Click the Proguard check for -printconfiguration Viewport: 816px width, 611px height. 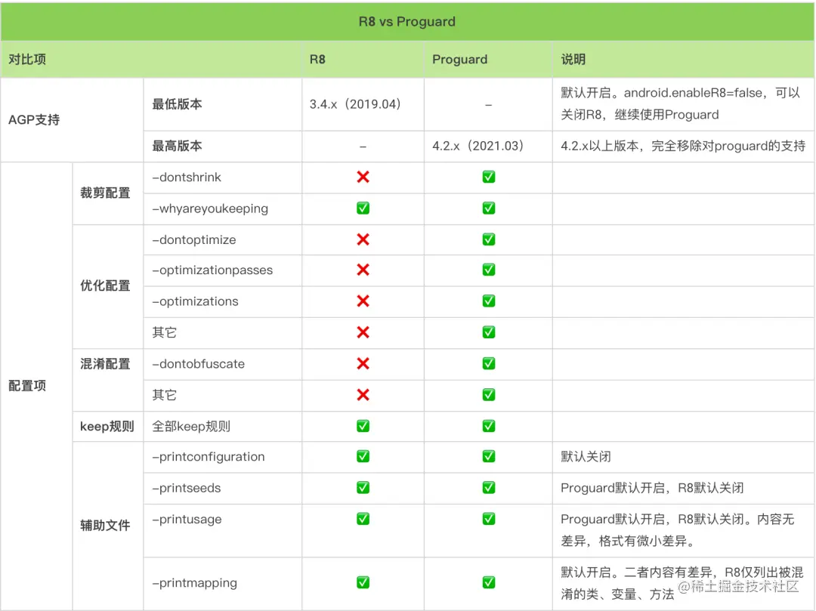(x=489, y=456)
